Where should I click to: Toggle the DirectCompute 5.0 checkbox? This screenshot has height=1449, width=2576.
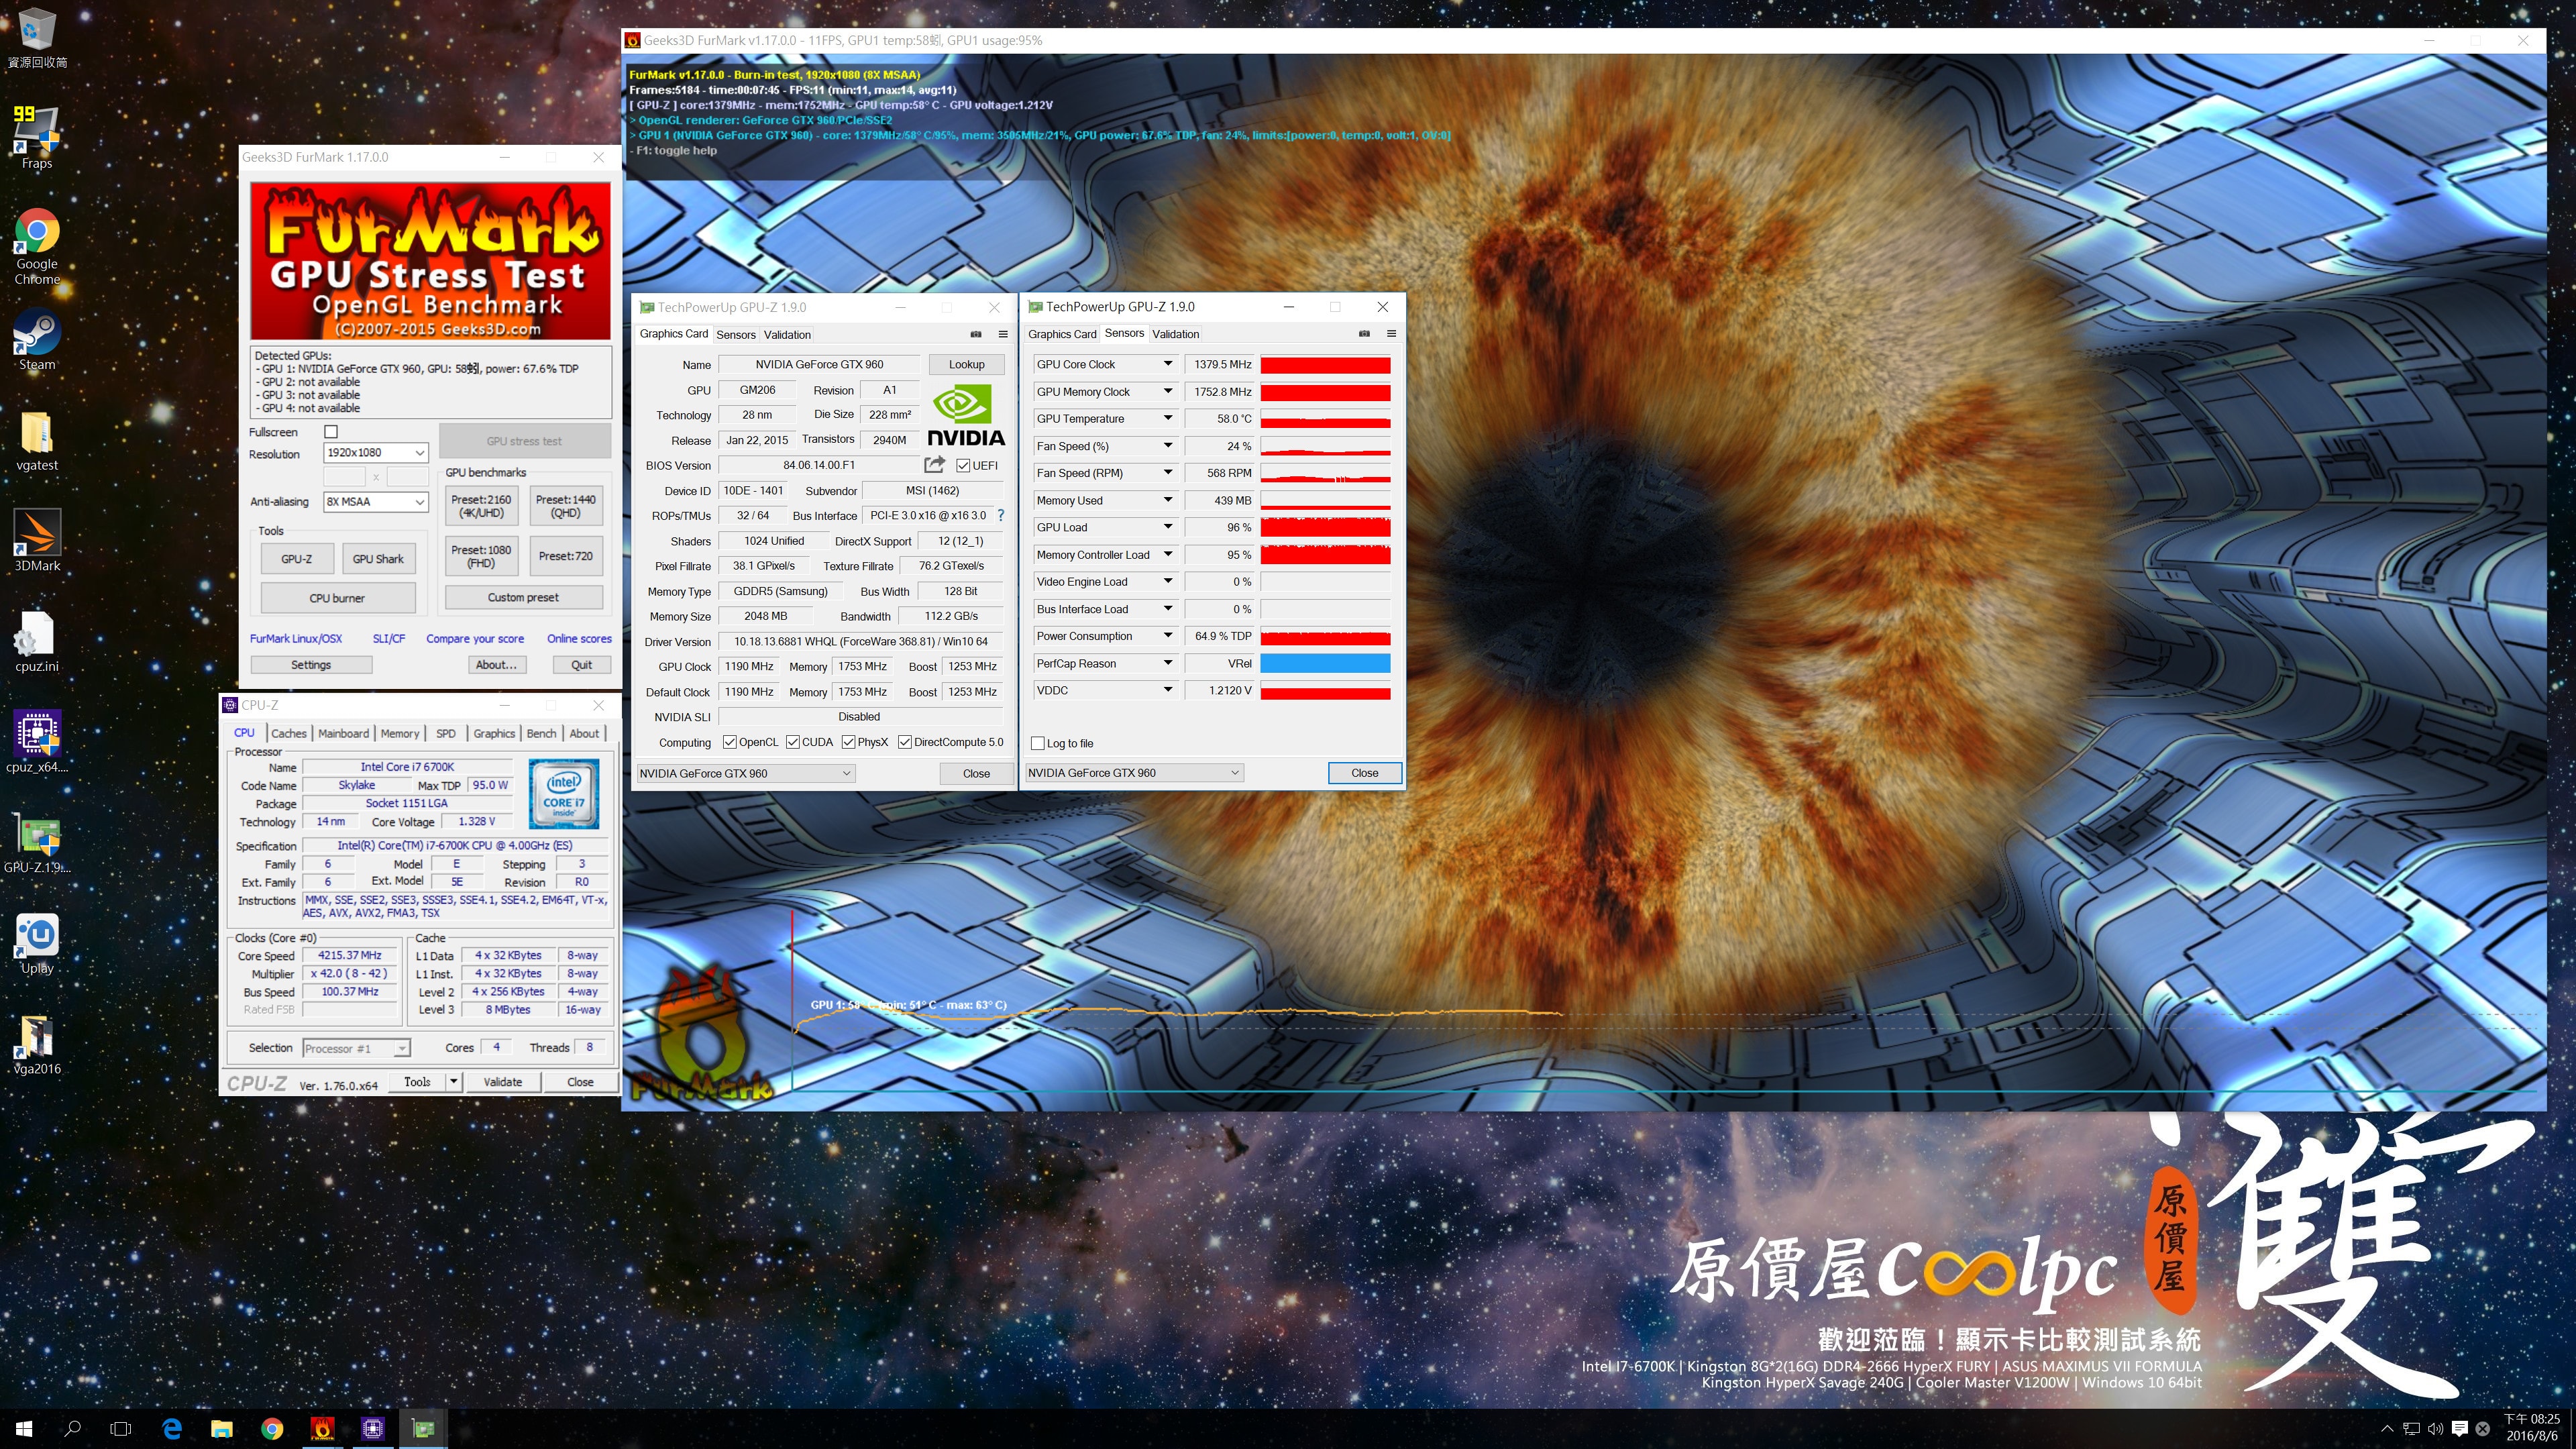(905, 742)
